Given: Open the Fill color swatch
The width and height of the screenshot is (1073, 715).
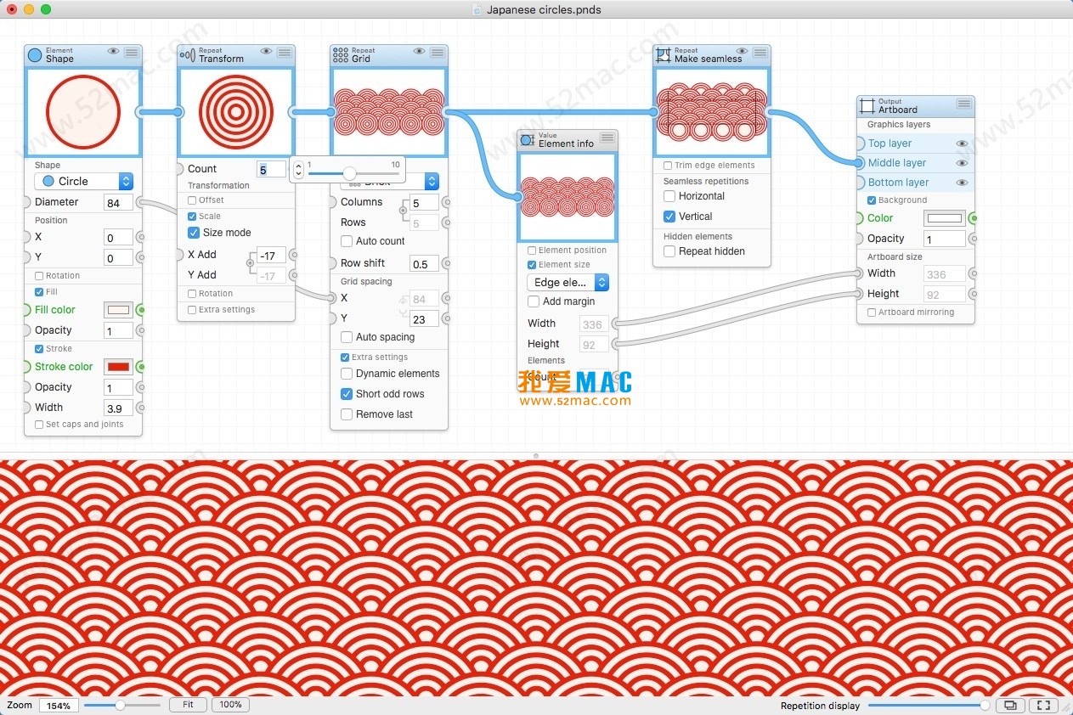Looking at the screenshot, I should (118, 310).
